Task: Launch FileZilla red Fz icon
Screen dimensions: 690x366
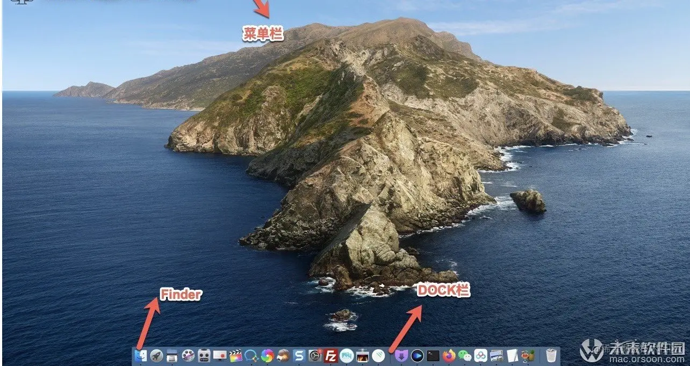Action: point(331,355)
